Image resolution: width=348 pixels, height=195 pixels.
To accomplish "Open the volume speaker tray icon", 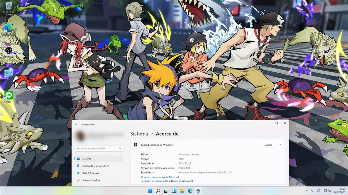I will (x=330, y=191).
